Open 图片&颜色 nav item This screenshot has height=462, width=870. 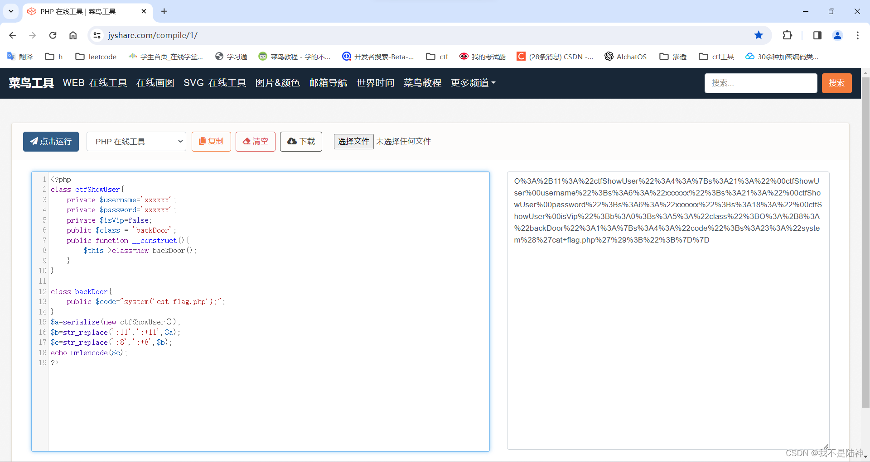(278, 83)
